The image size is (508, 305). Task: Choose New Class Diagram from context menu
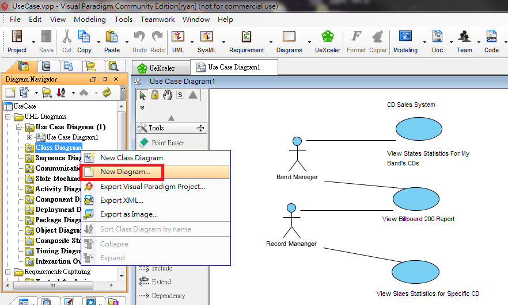point(156,158)
